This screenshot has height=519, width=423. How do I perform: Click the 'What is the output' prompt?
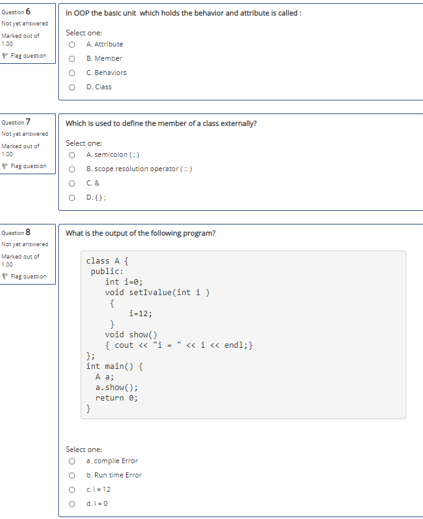click(140, 233)
